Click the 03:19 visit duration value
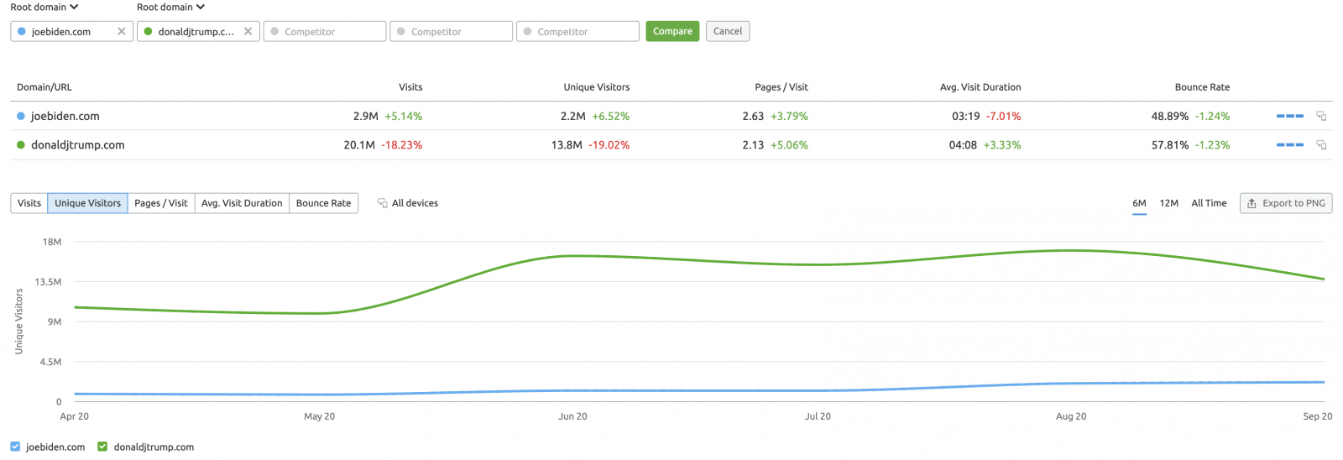Screen dimensions: 1343x460 click(x=965, y=116)
